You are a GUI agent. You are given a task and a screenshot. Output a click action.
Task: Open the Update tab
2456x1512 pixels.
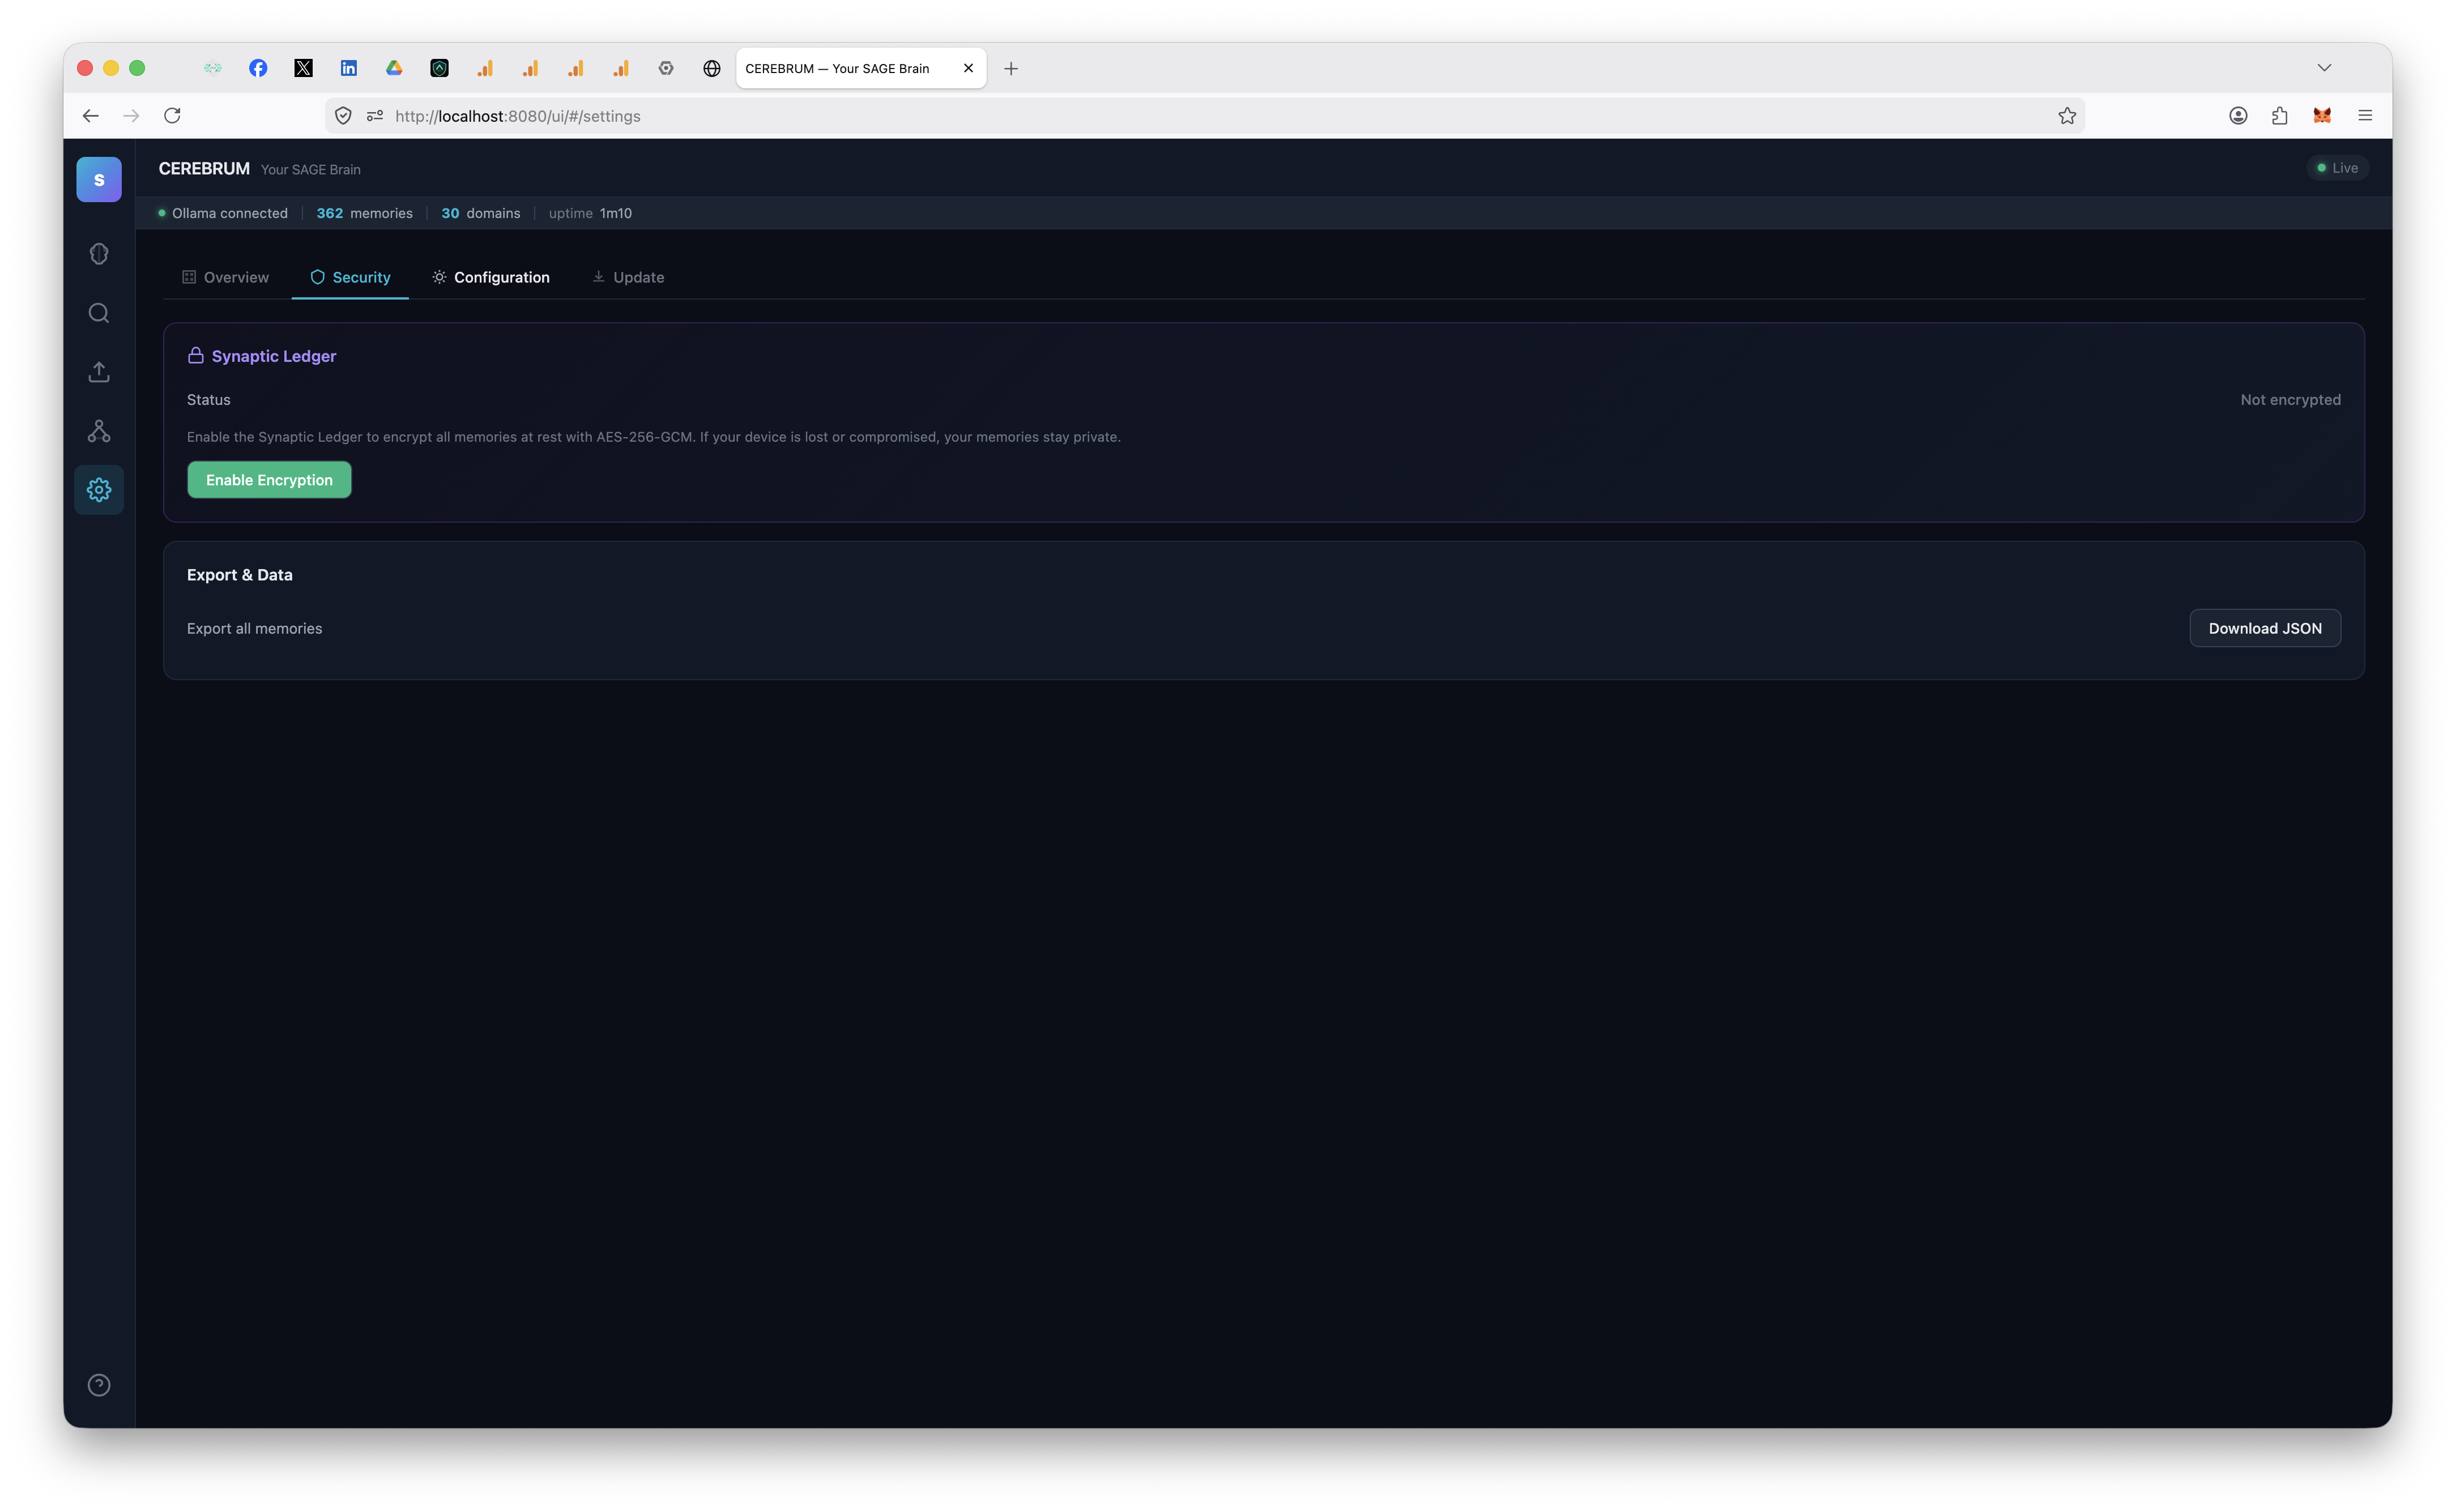point(628,277)
